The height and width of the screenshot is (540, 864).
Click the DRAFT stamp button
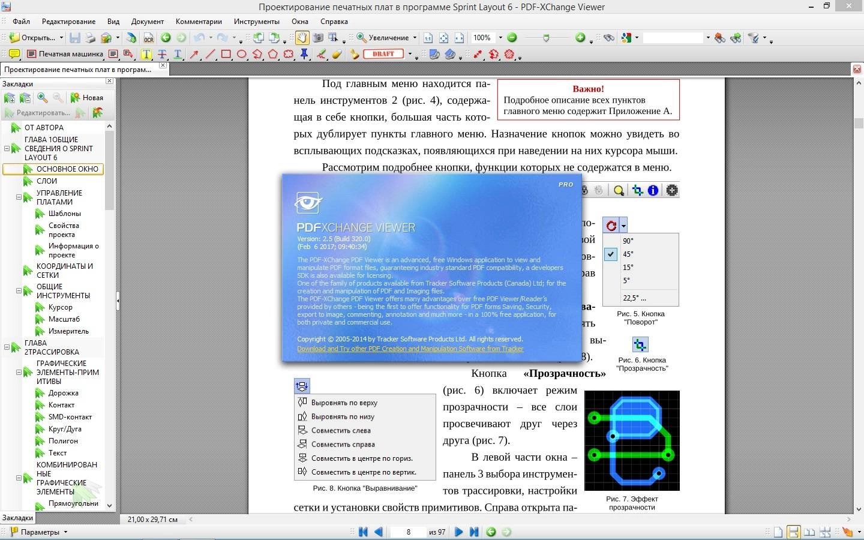[x=383, y=54]
